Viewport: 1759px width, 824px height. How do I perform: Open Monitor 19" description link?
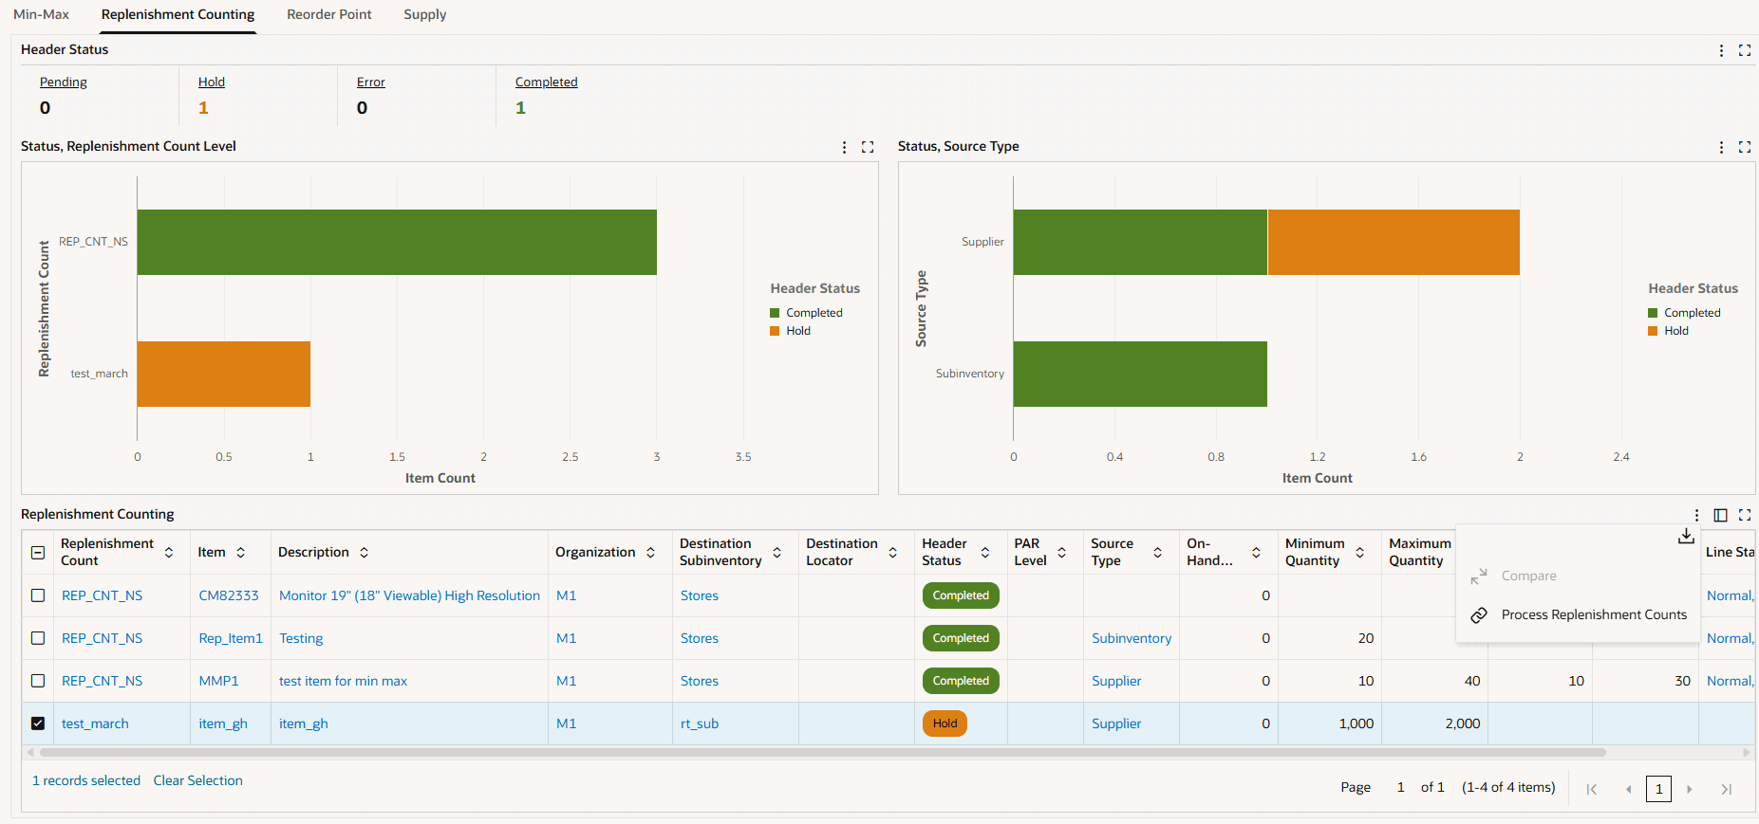(x=409, y=595)
